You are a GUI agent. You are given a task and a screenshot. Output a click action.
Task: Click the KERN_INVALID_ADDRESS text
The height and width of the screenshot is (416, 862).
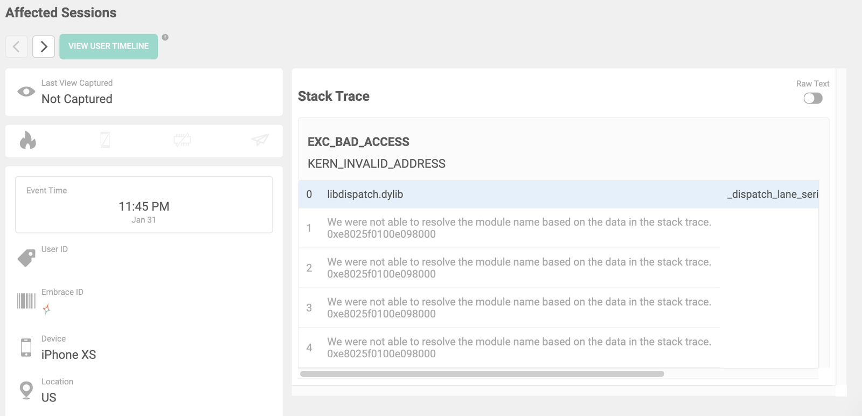377,164
